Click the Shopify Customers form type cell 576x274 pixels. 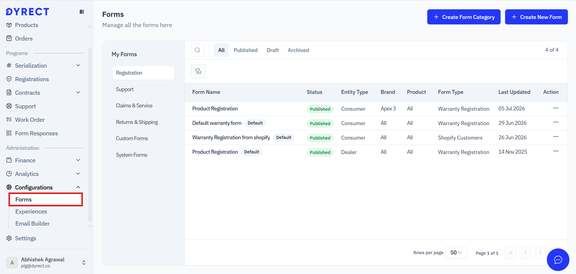pyautogui.click(x=460, y=138)
